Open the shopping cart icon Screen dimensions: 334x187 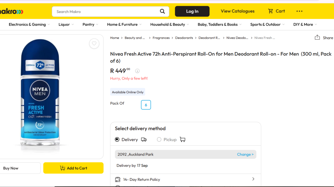click(270, 11)
